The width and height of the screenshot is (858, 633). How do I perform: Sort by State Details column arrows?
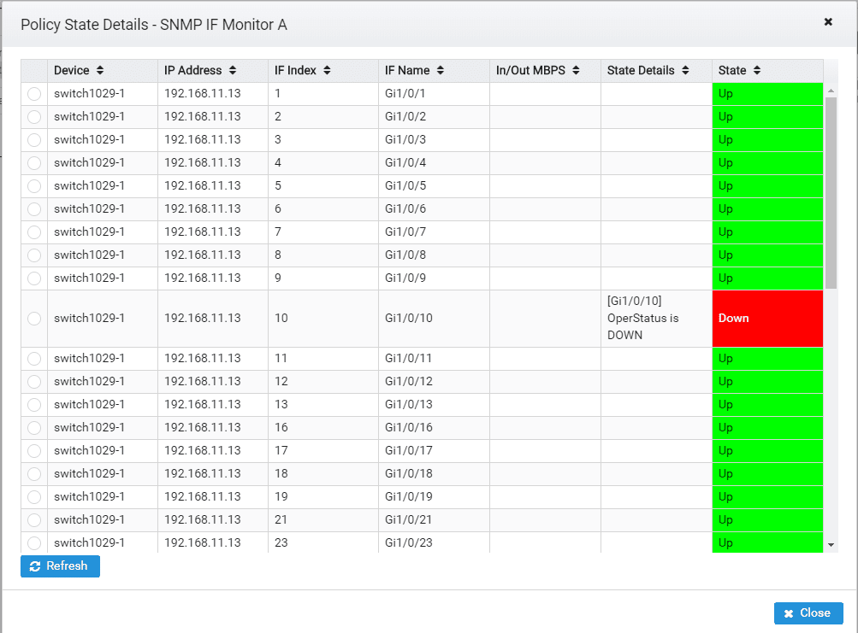pos(685,71)
